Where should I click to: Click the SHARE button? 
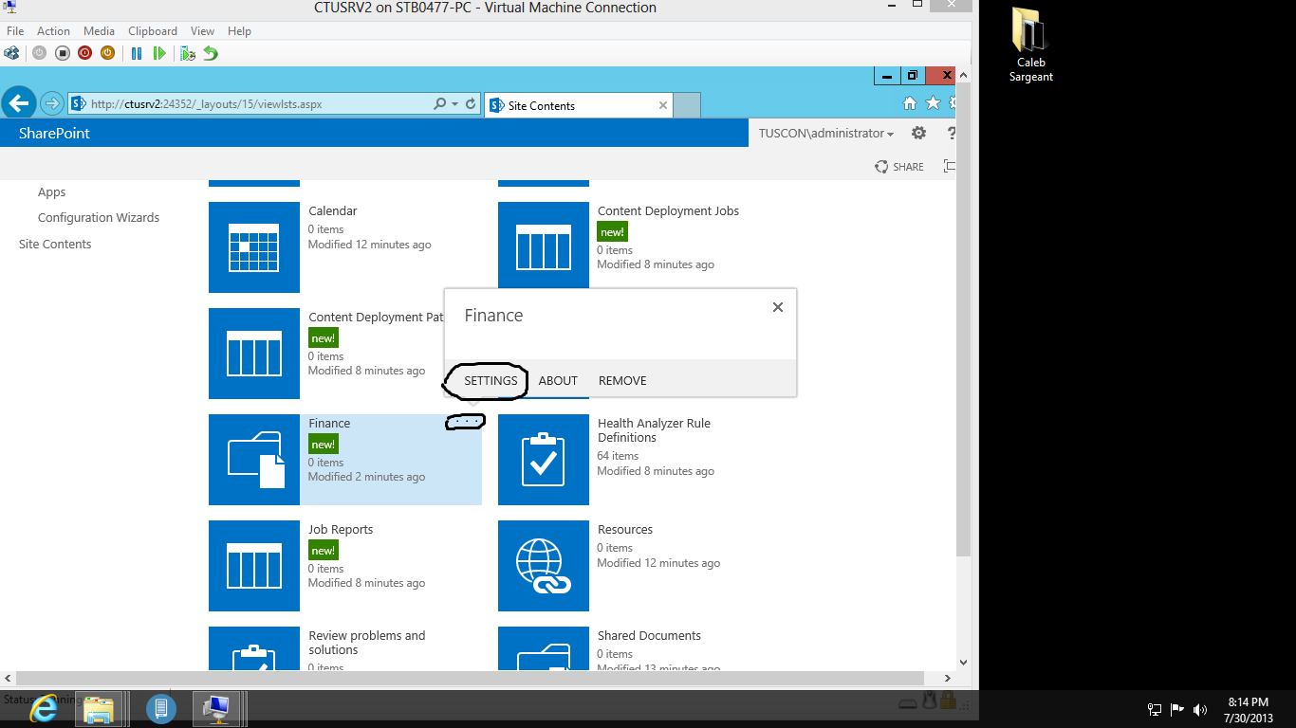[899, 167]
